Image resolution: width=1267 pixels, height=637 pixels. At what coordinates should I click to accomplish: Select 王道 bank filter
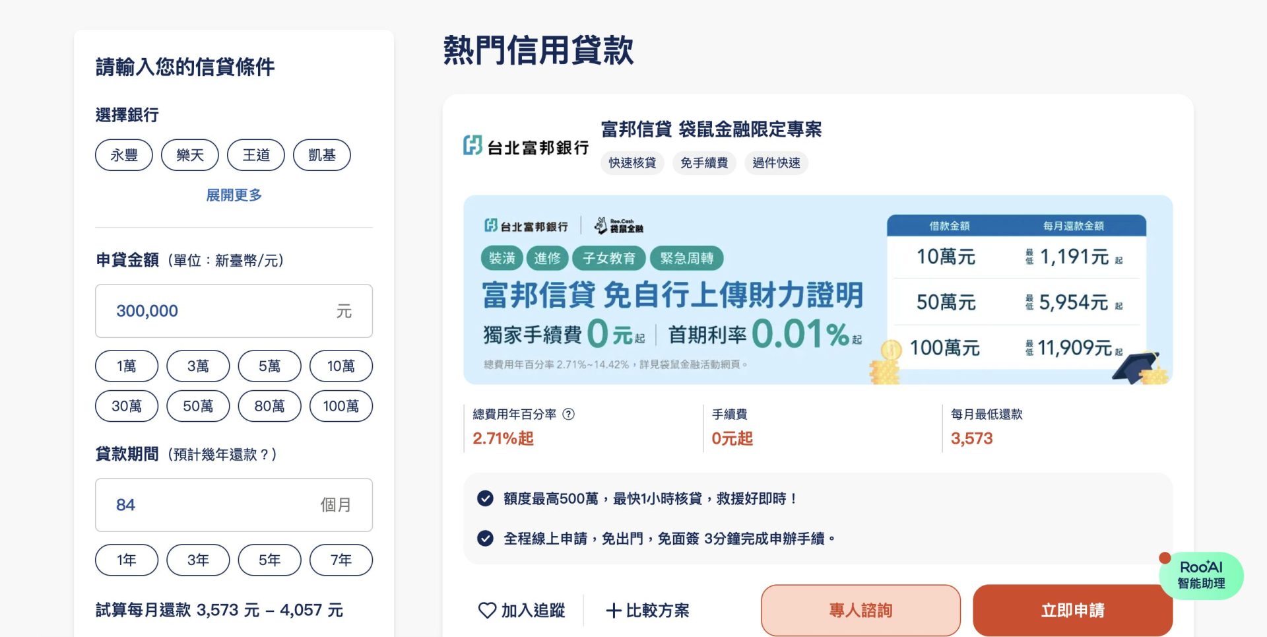(256, 155)
